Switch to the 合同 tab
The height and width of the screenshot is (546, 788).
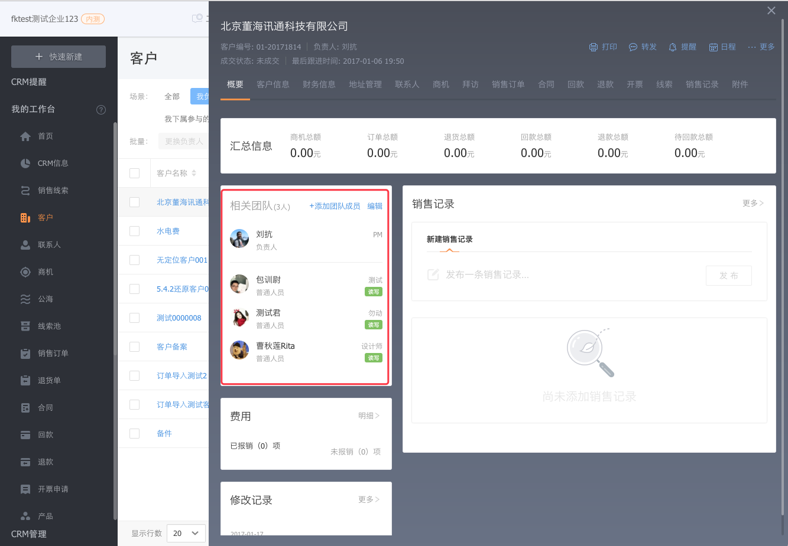[546, 84]
